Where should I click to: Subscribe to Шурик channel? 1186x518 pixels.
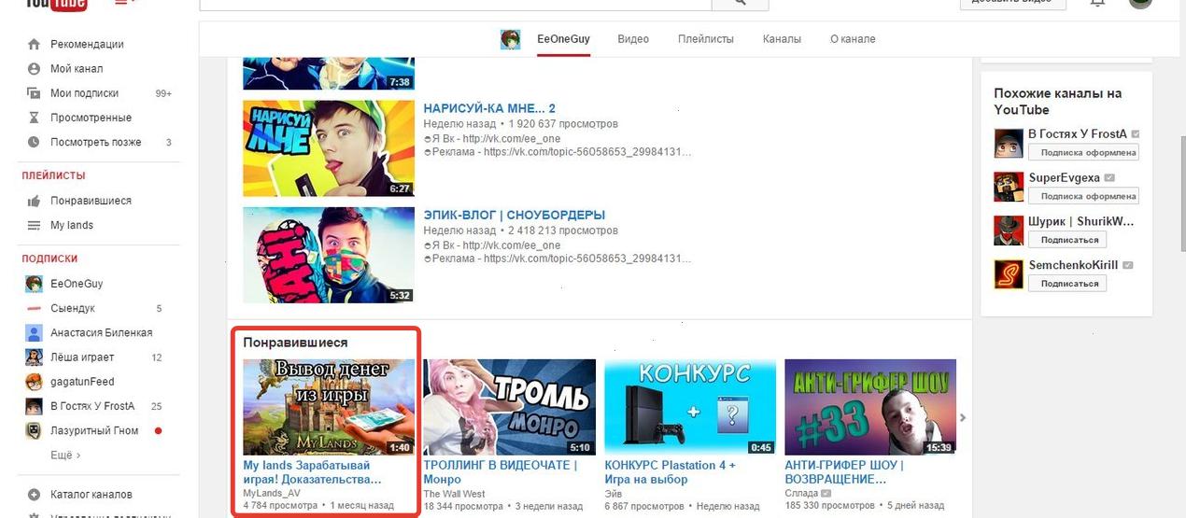(x=1067, y=240)
